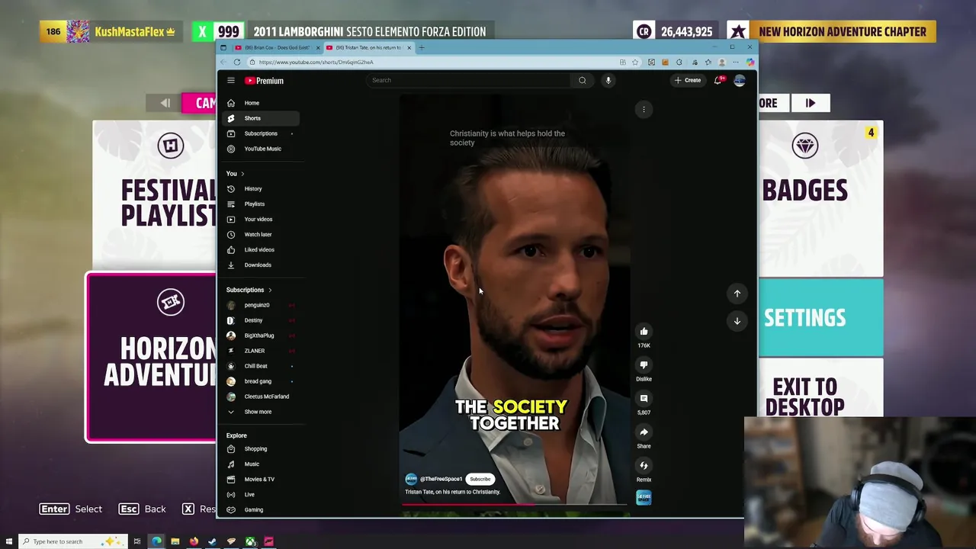Image resolution: width=976 pixels, height=549 pixels.
Task: Open YouTube Music link
Action: click(x=262, y=149)
